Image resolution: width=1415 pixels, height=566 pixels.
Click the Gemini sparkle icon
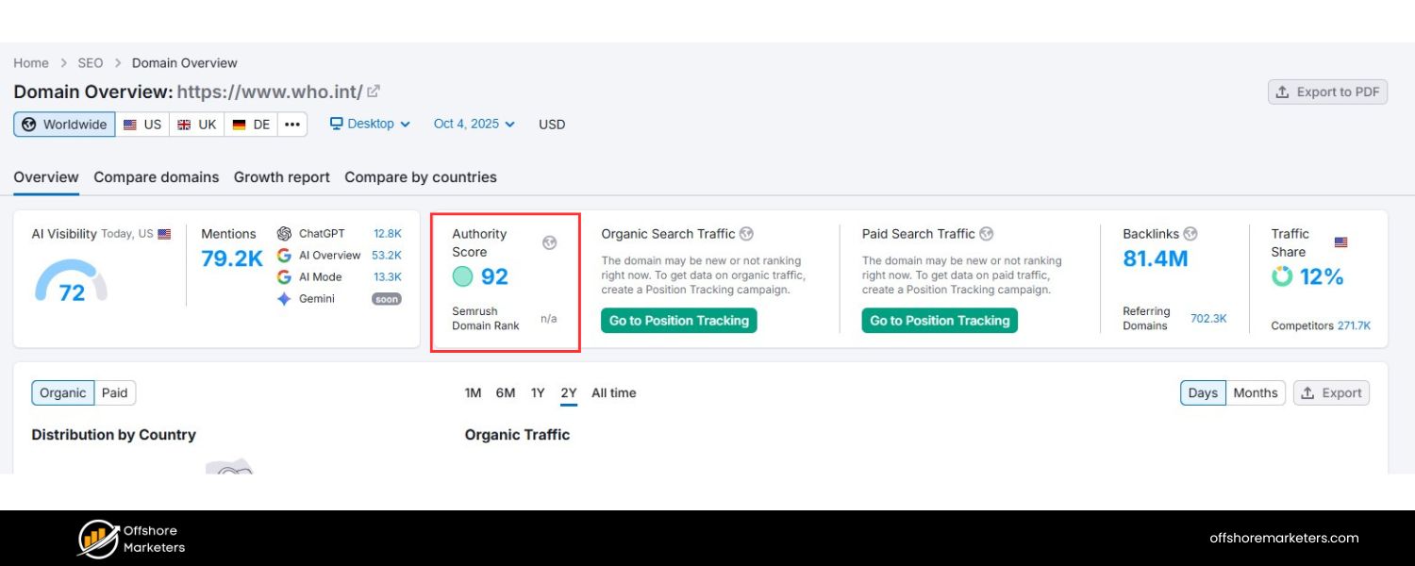point(284,299)
